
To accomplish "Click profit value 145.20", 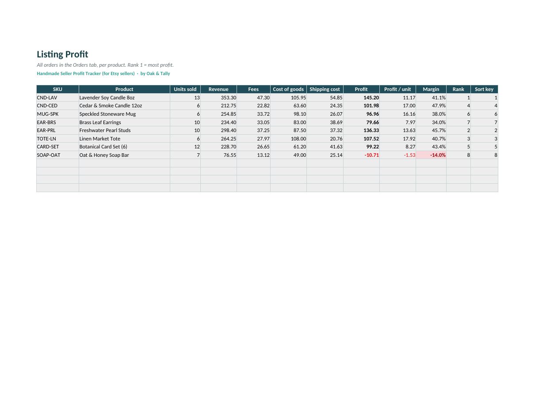I will tap(361, 98).
